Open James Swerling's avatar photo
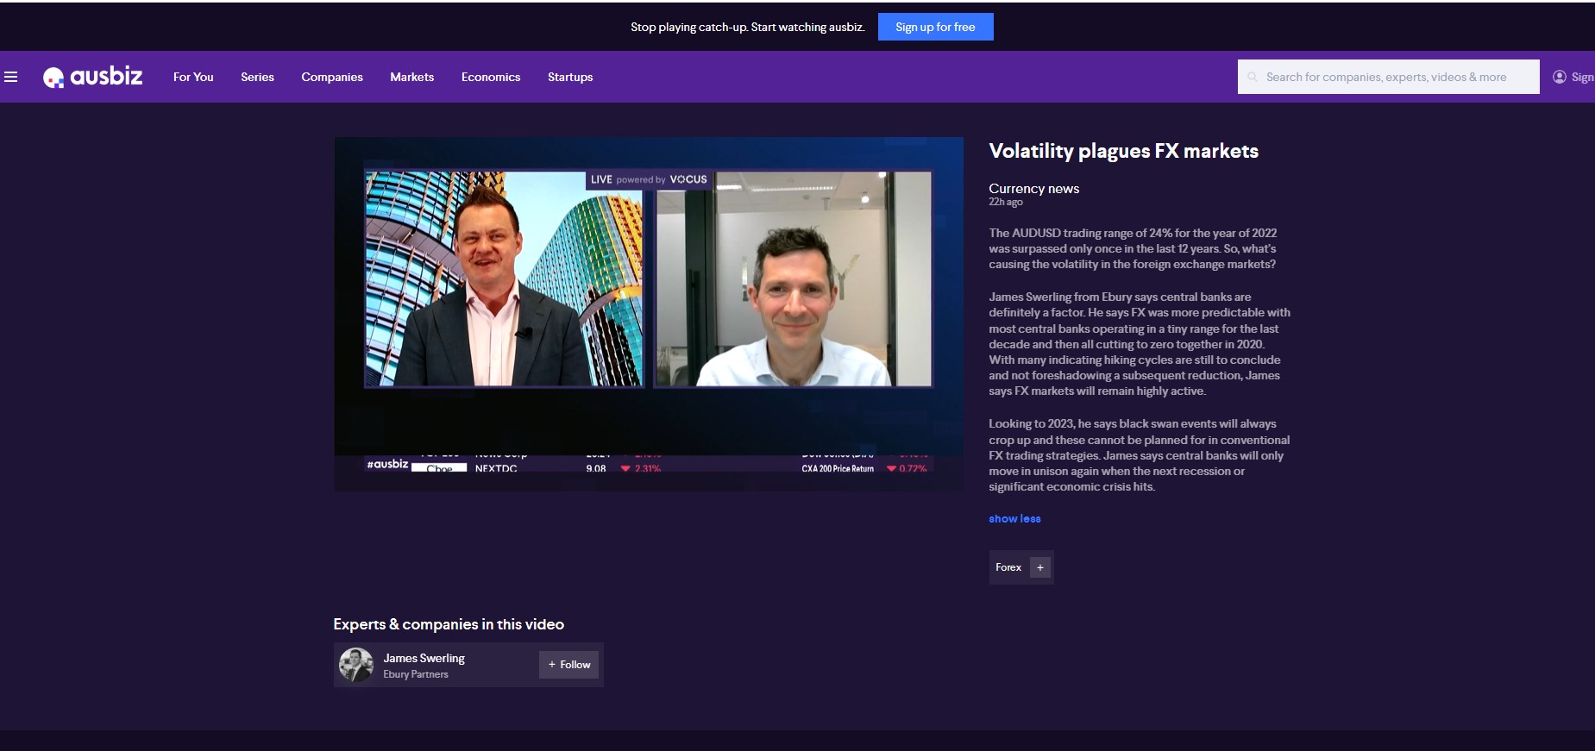The width and height of the screenshot is (1595, 751). [x=356, y=665]
